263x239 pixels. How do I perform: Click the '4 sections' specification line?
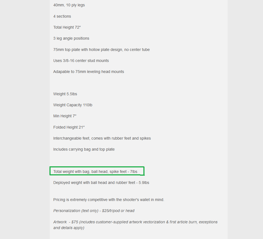pos(62,16)
